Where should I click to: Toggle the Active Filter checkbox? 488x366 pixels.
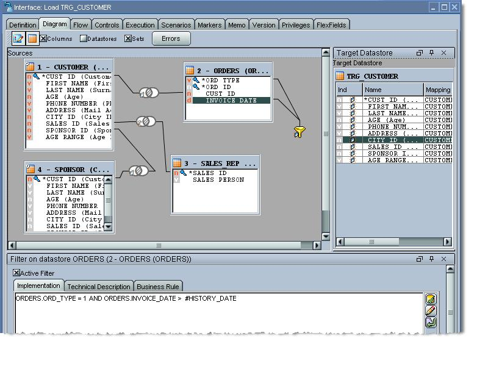click(16, 273)
